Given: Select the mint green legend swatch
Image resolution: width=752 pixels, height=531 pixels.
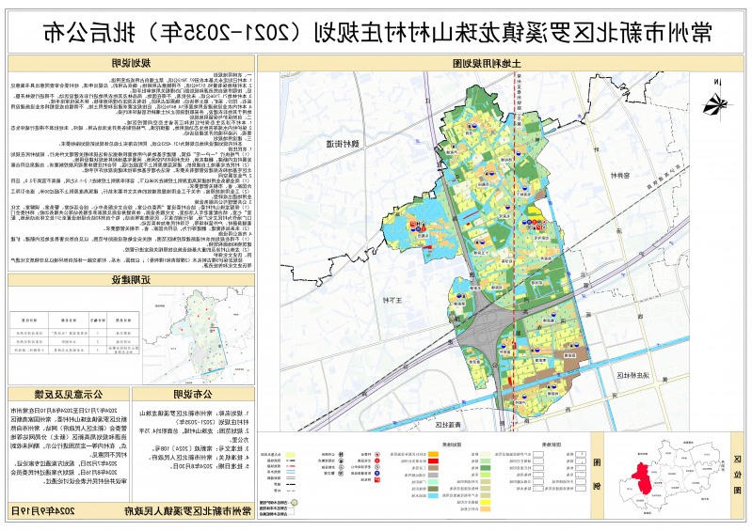Looking at the screenshot, I should coord(433,482).
